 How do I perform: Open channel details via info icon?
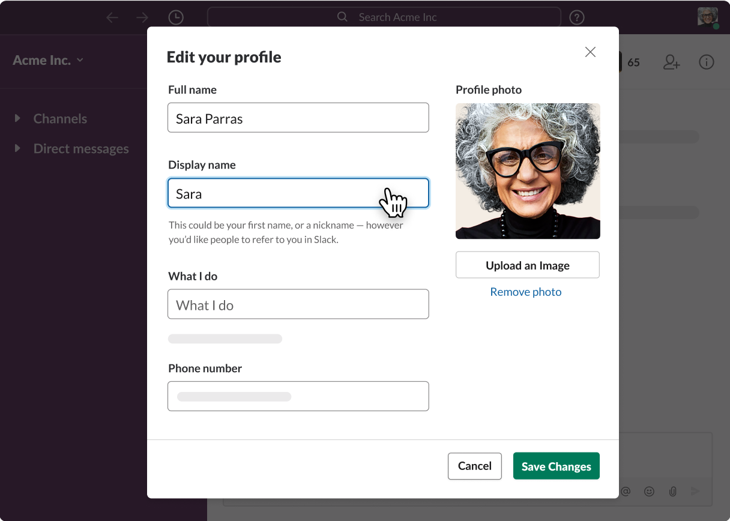click(707, 62)
